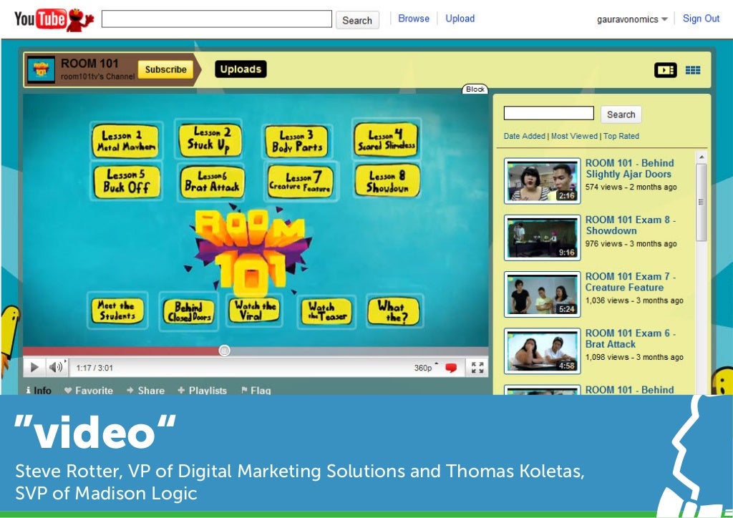This screenshot has height=518, width=733.
Task: Click the top YouTube search field
Action: pos(216,19)
